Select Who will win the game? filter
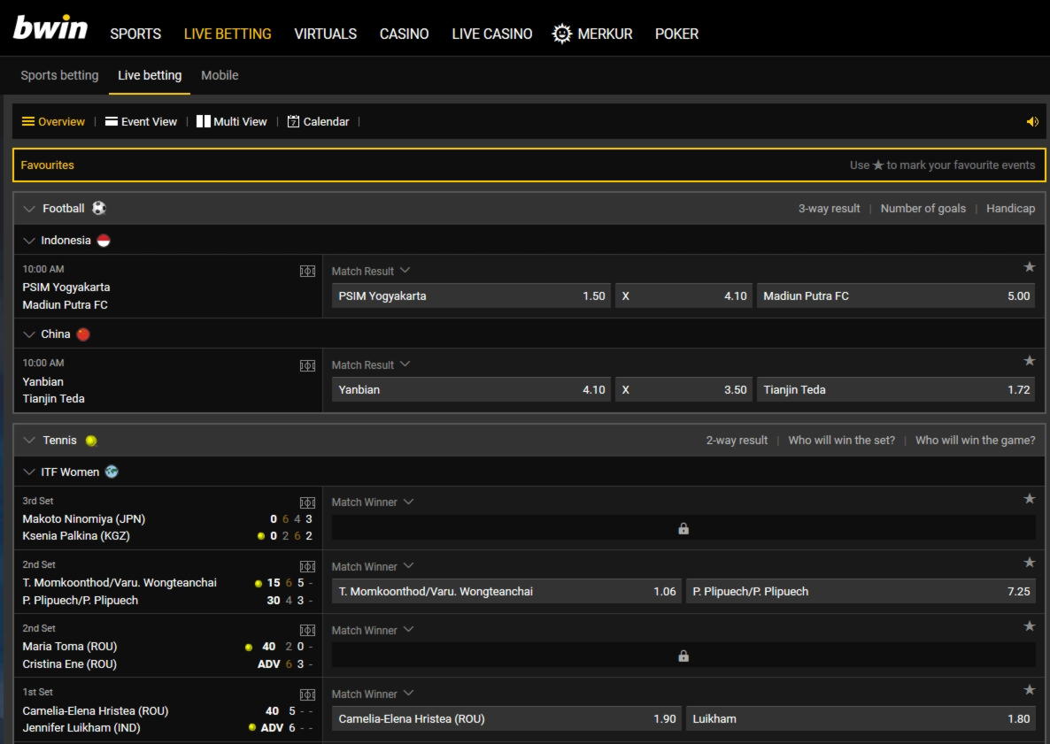This screenshot has width=1050, height=744. [975, 441]
